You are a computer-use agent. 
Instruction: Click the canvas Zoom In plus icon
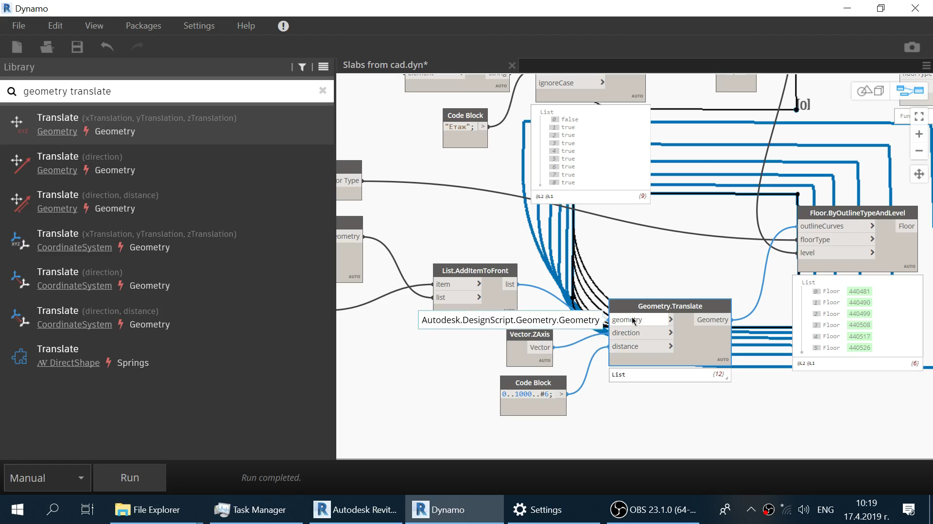tap(918, 134)
